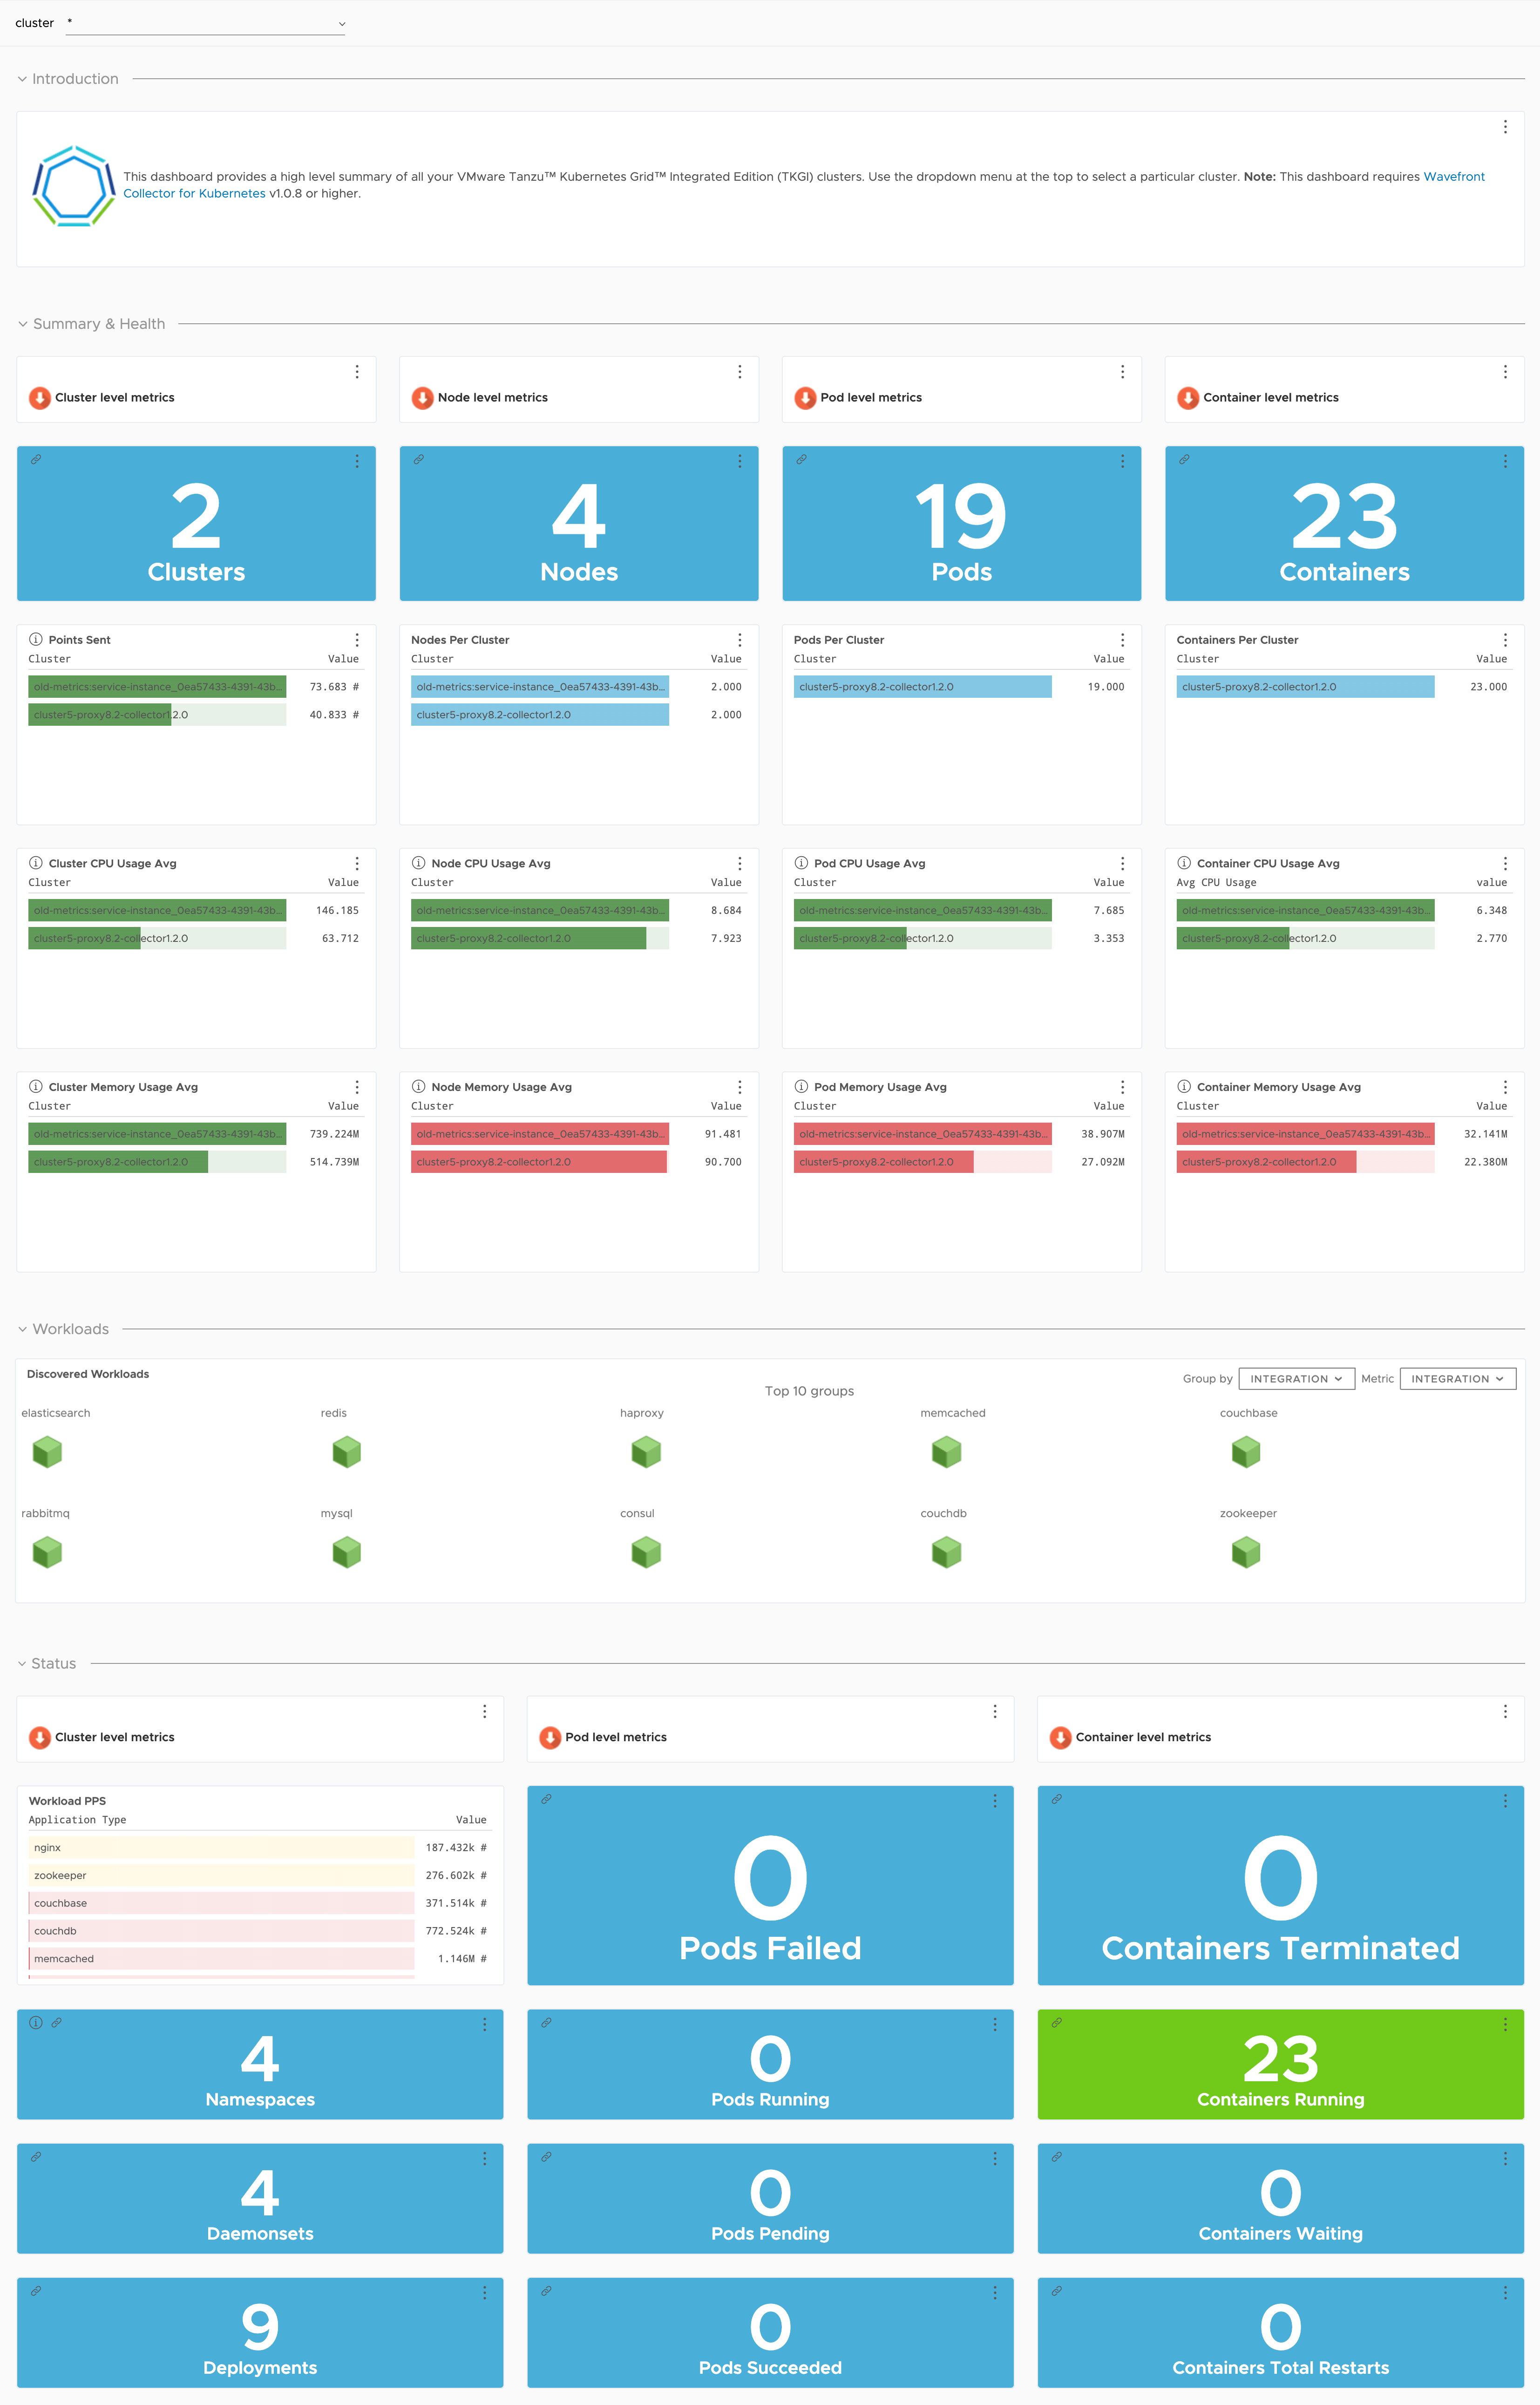Viewport: 1540px width, 2405px height.
Task: Open kebab menu on Pods Pending tile
Action: tap(994, 2158)
